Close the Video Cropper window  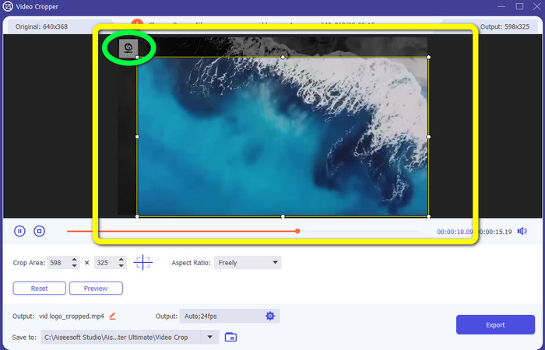pos(536,6)
